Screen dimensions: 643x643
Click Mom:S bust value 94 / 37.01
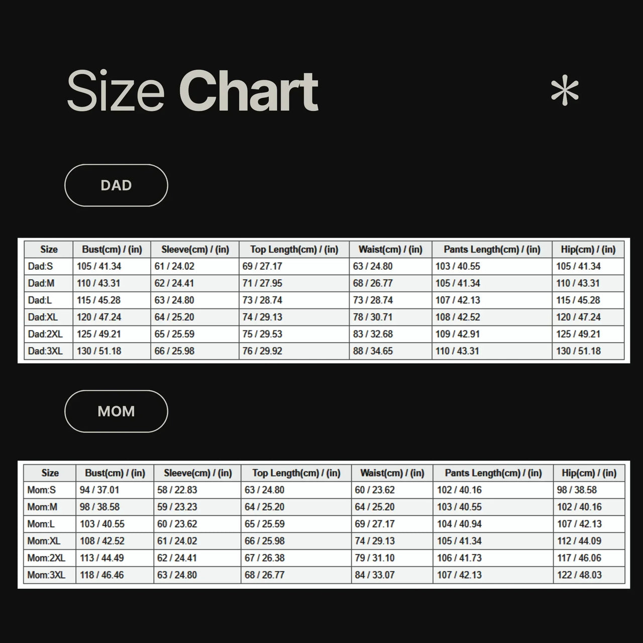pyautogui.click(x=99, y=490)
